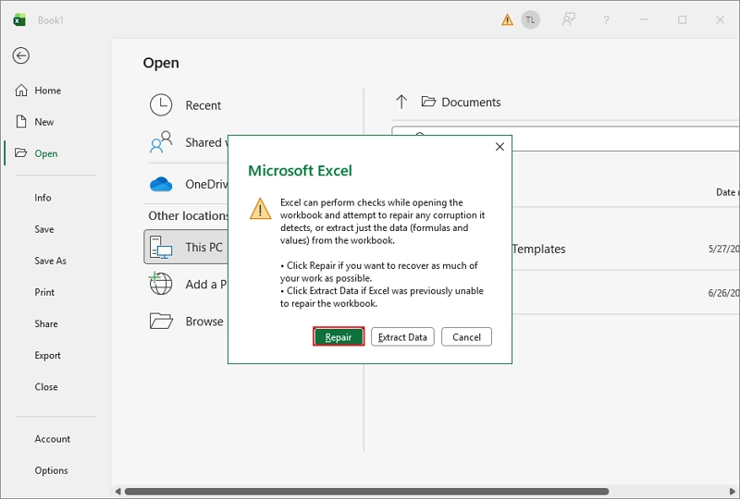Click the Recent label
This screenshot has height=499, width=740.
(x=203, y=105)
